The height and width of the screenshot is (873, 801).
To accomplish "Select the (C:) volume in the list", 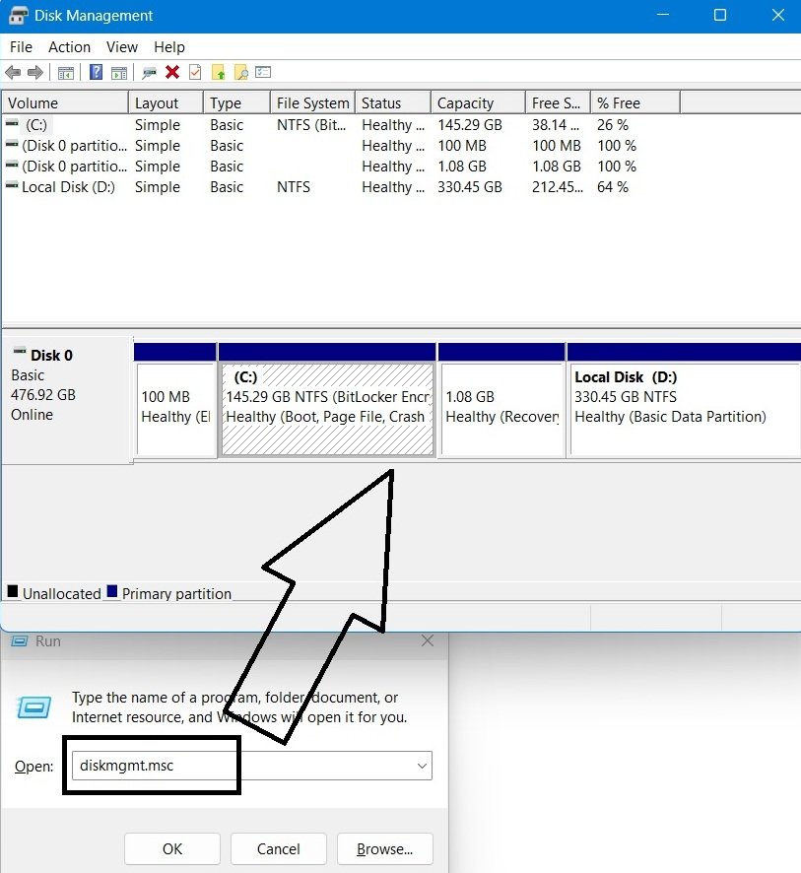I will 36,125.
